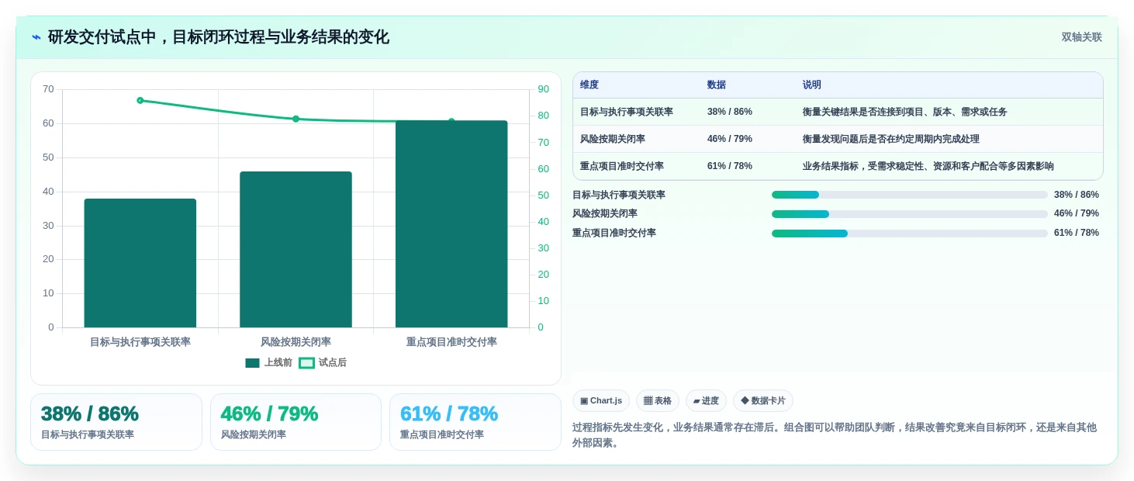Click the 说明 column header
The height and width of the screenshot is (481, 1134).
[812, 85]
